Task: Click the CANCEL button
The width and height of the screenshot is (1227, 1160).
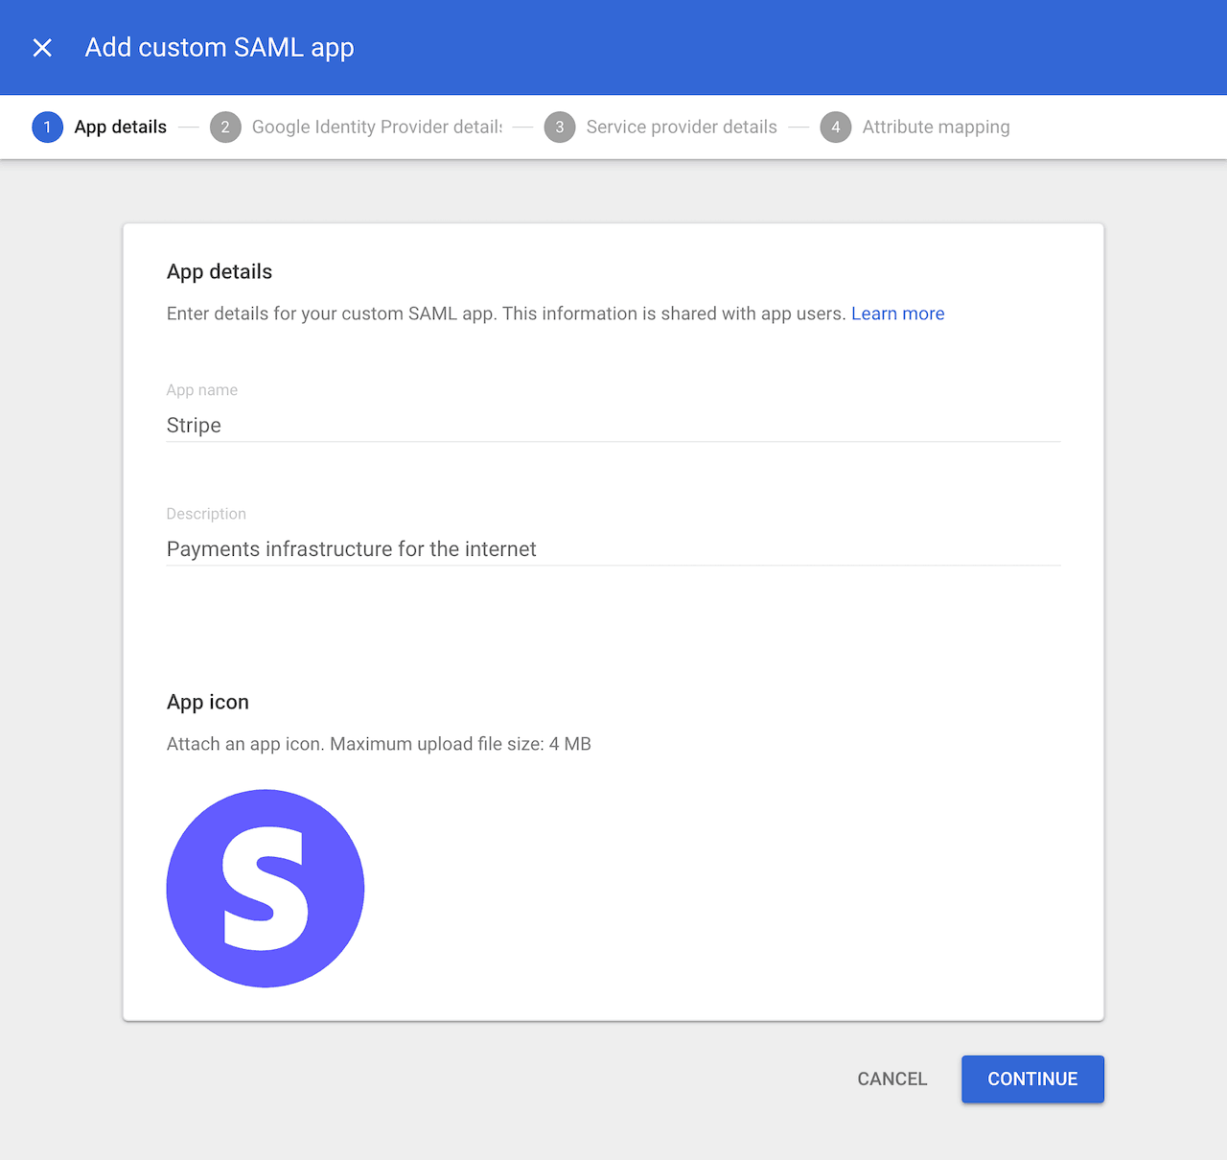Action: pos(892,1079)
